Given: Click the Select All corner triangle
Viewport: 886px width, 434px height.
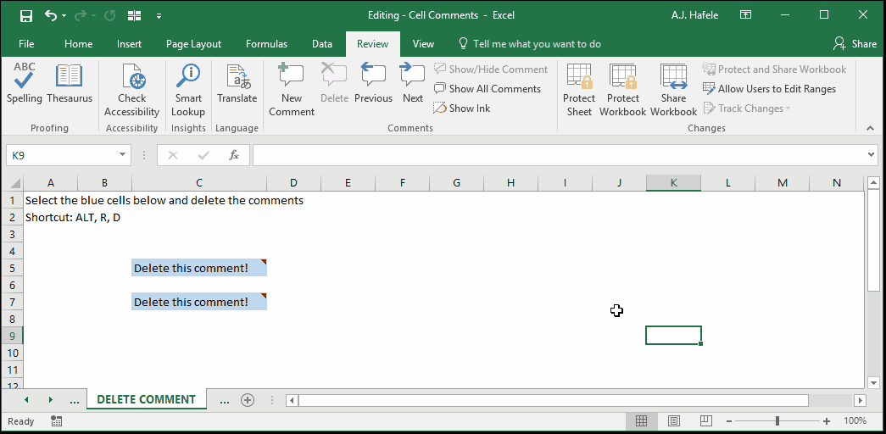Looking at the screenshot, I should (x=14, y=183).
